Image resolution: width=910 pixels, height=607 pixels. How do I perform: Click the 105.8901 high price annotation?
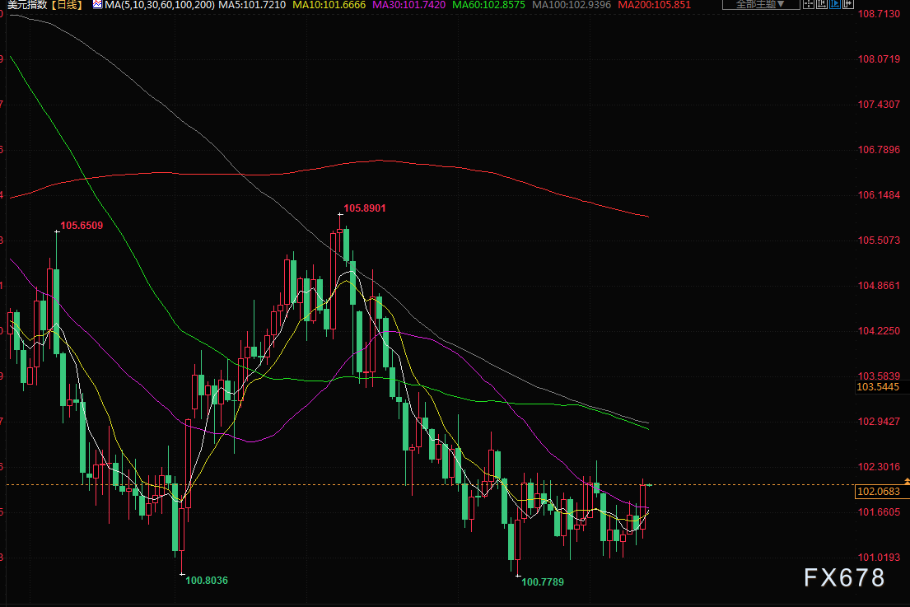(x=364, y=208)
